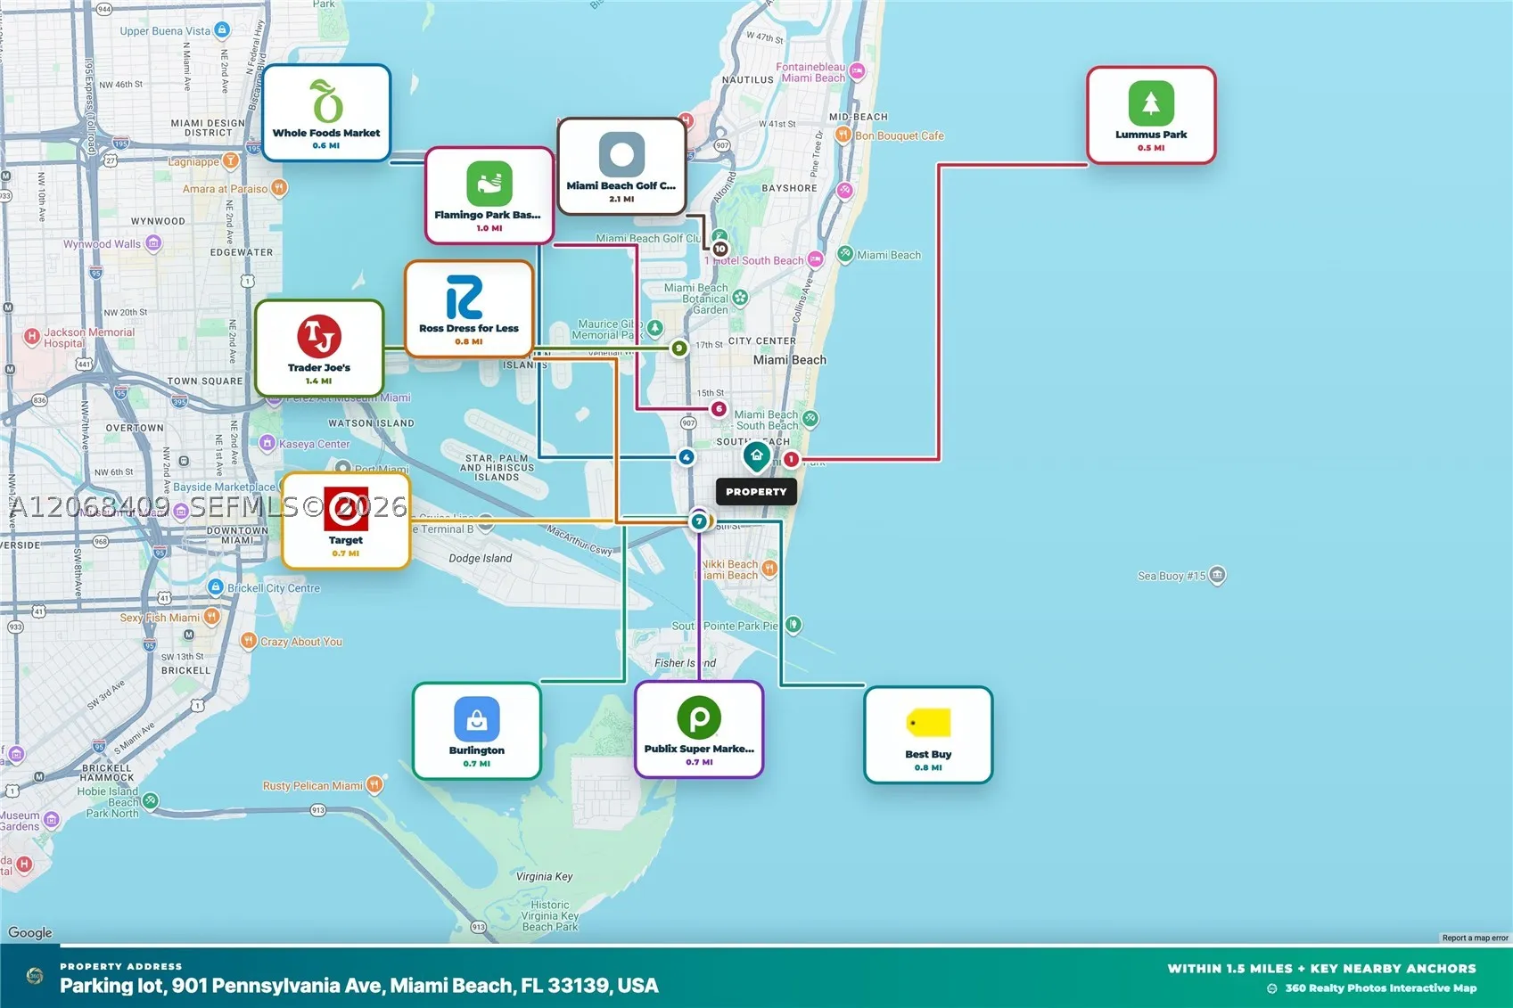Open the Museum Gardens pin
This screenshot has width=1513, height=1008.
(52, 820)
